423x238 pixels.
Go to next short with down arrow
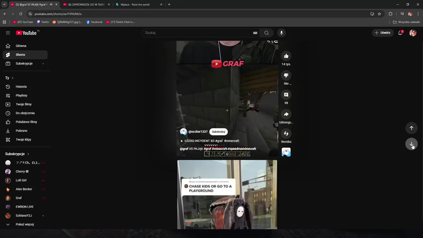click(x=411, y=144)
